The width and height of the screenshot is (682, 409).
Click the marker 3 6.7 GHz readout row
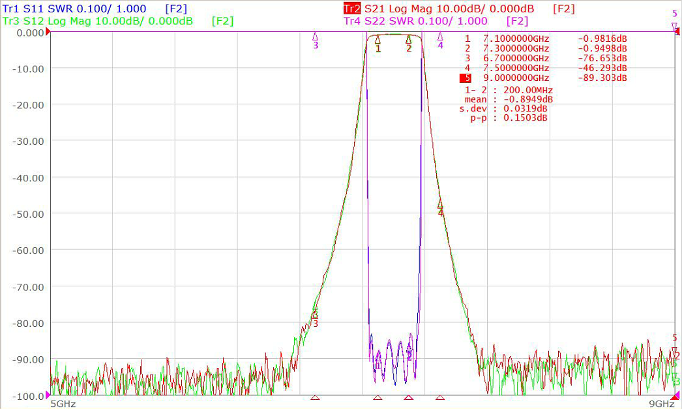pos(546,58)
